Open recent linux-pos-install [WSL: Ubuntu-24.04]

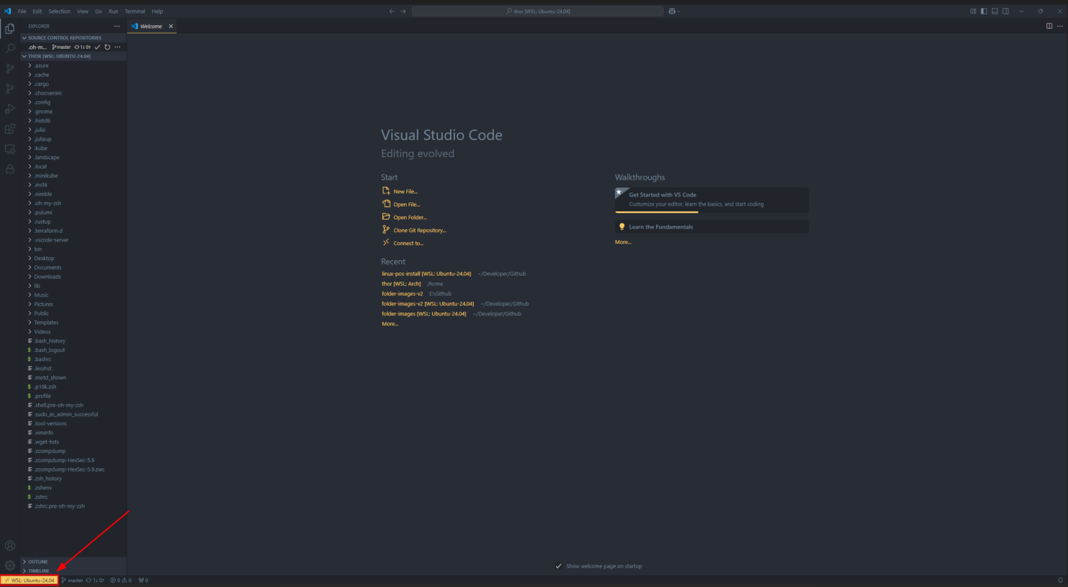[426, 274]
